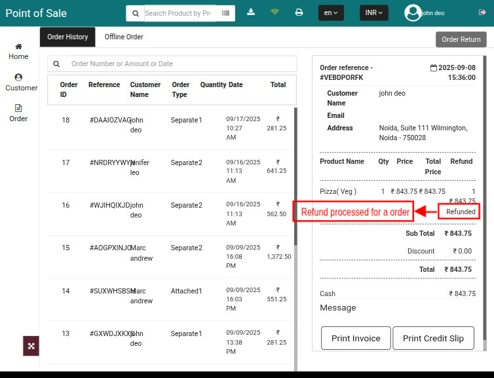Select order #NRDRYYWYN

170,171
